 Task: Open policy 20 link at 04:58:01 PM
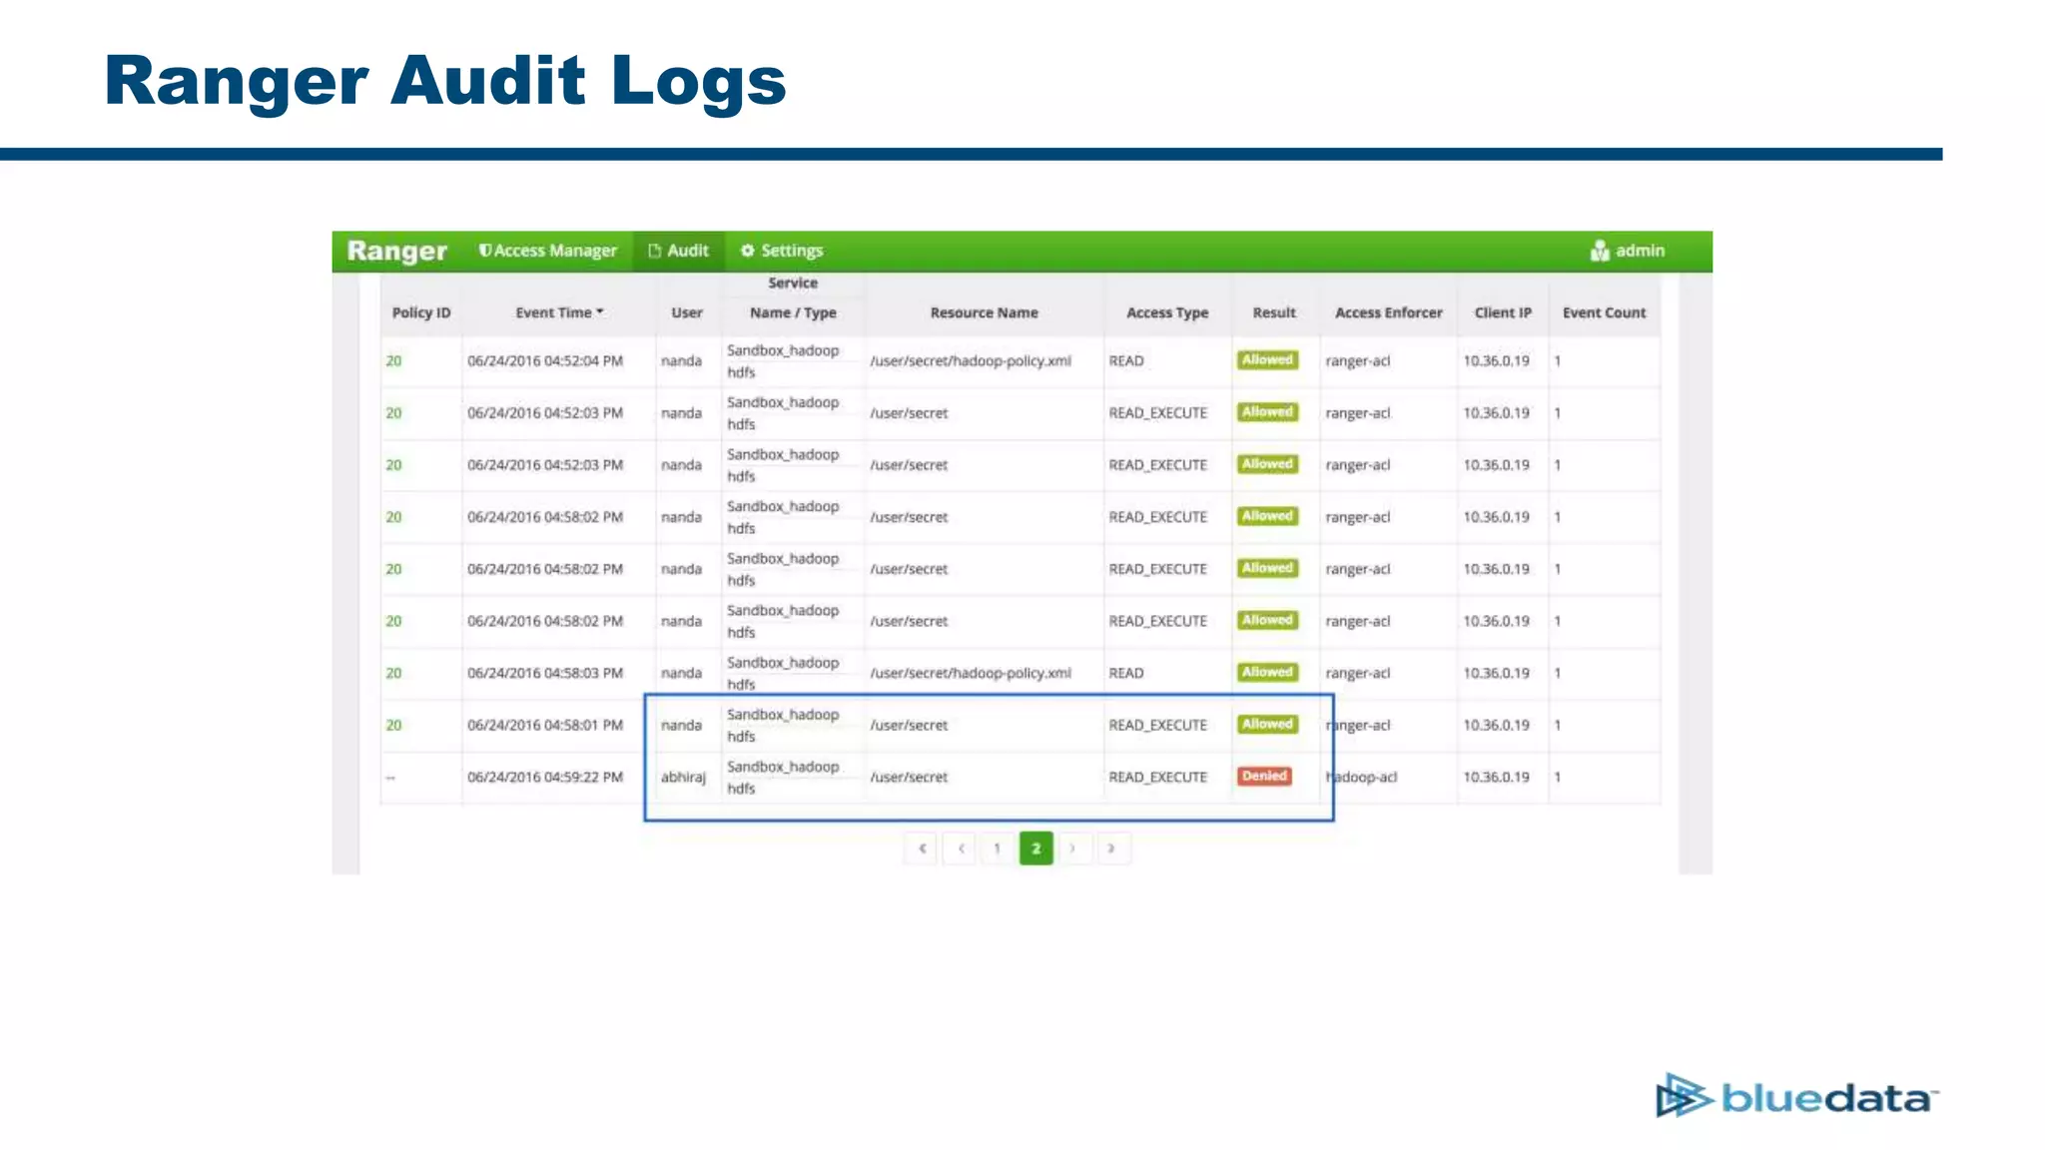coord(393,725)
